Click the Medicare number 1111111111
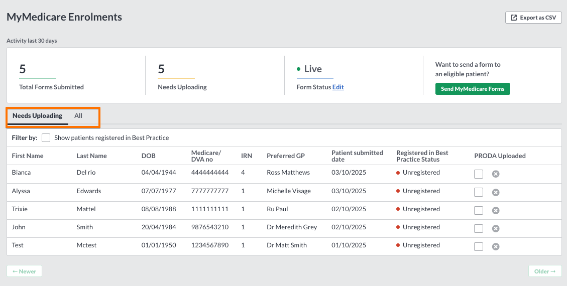 click(210, 209)
